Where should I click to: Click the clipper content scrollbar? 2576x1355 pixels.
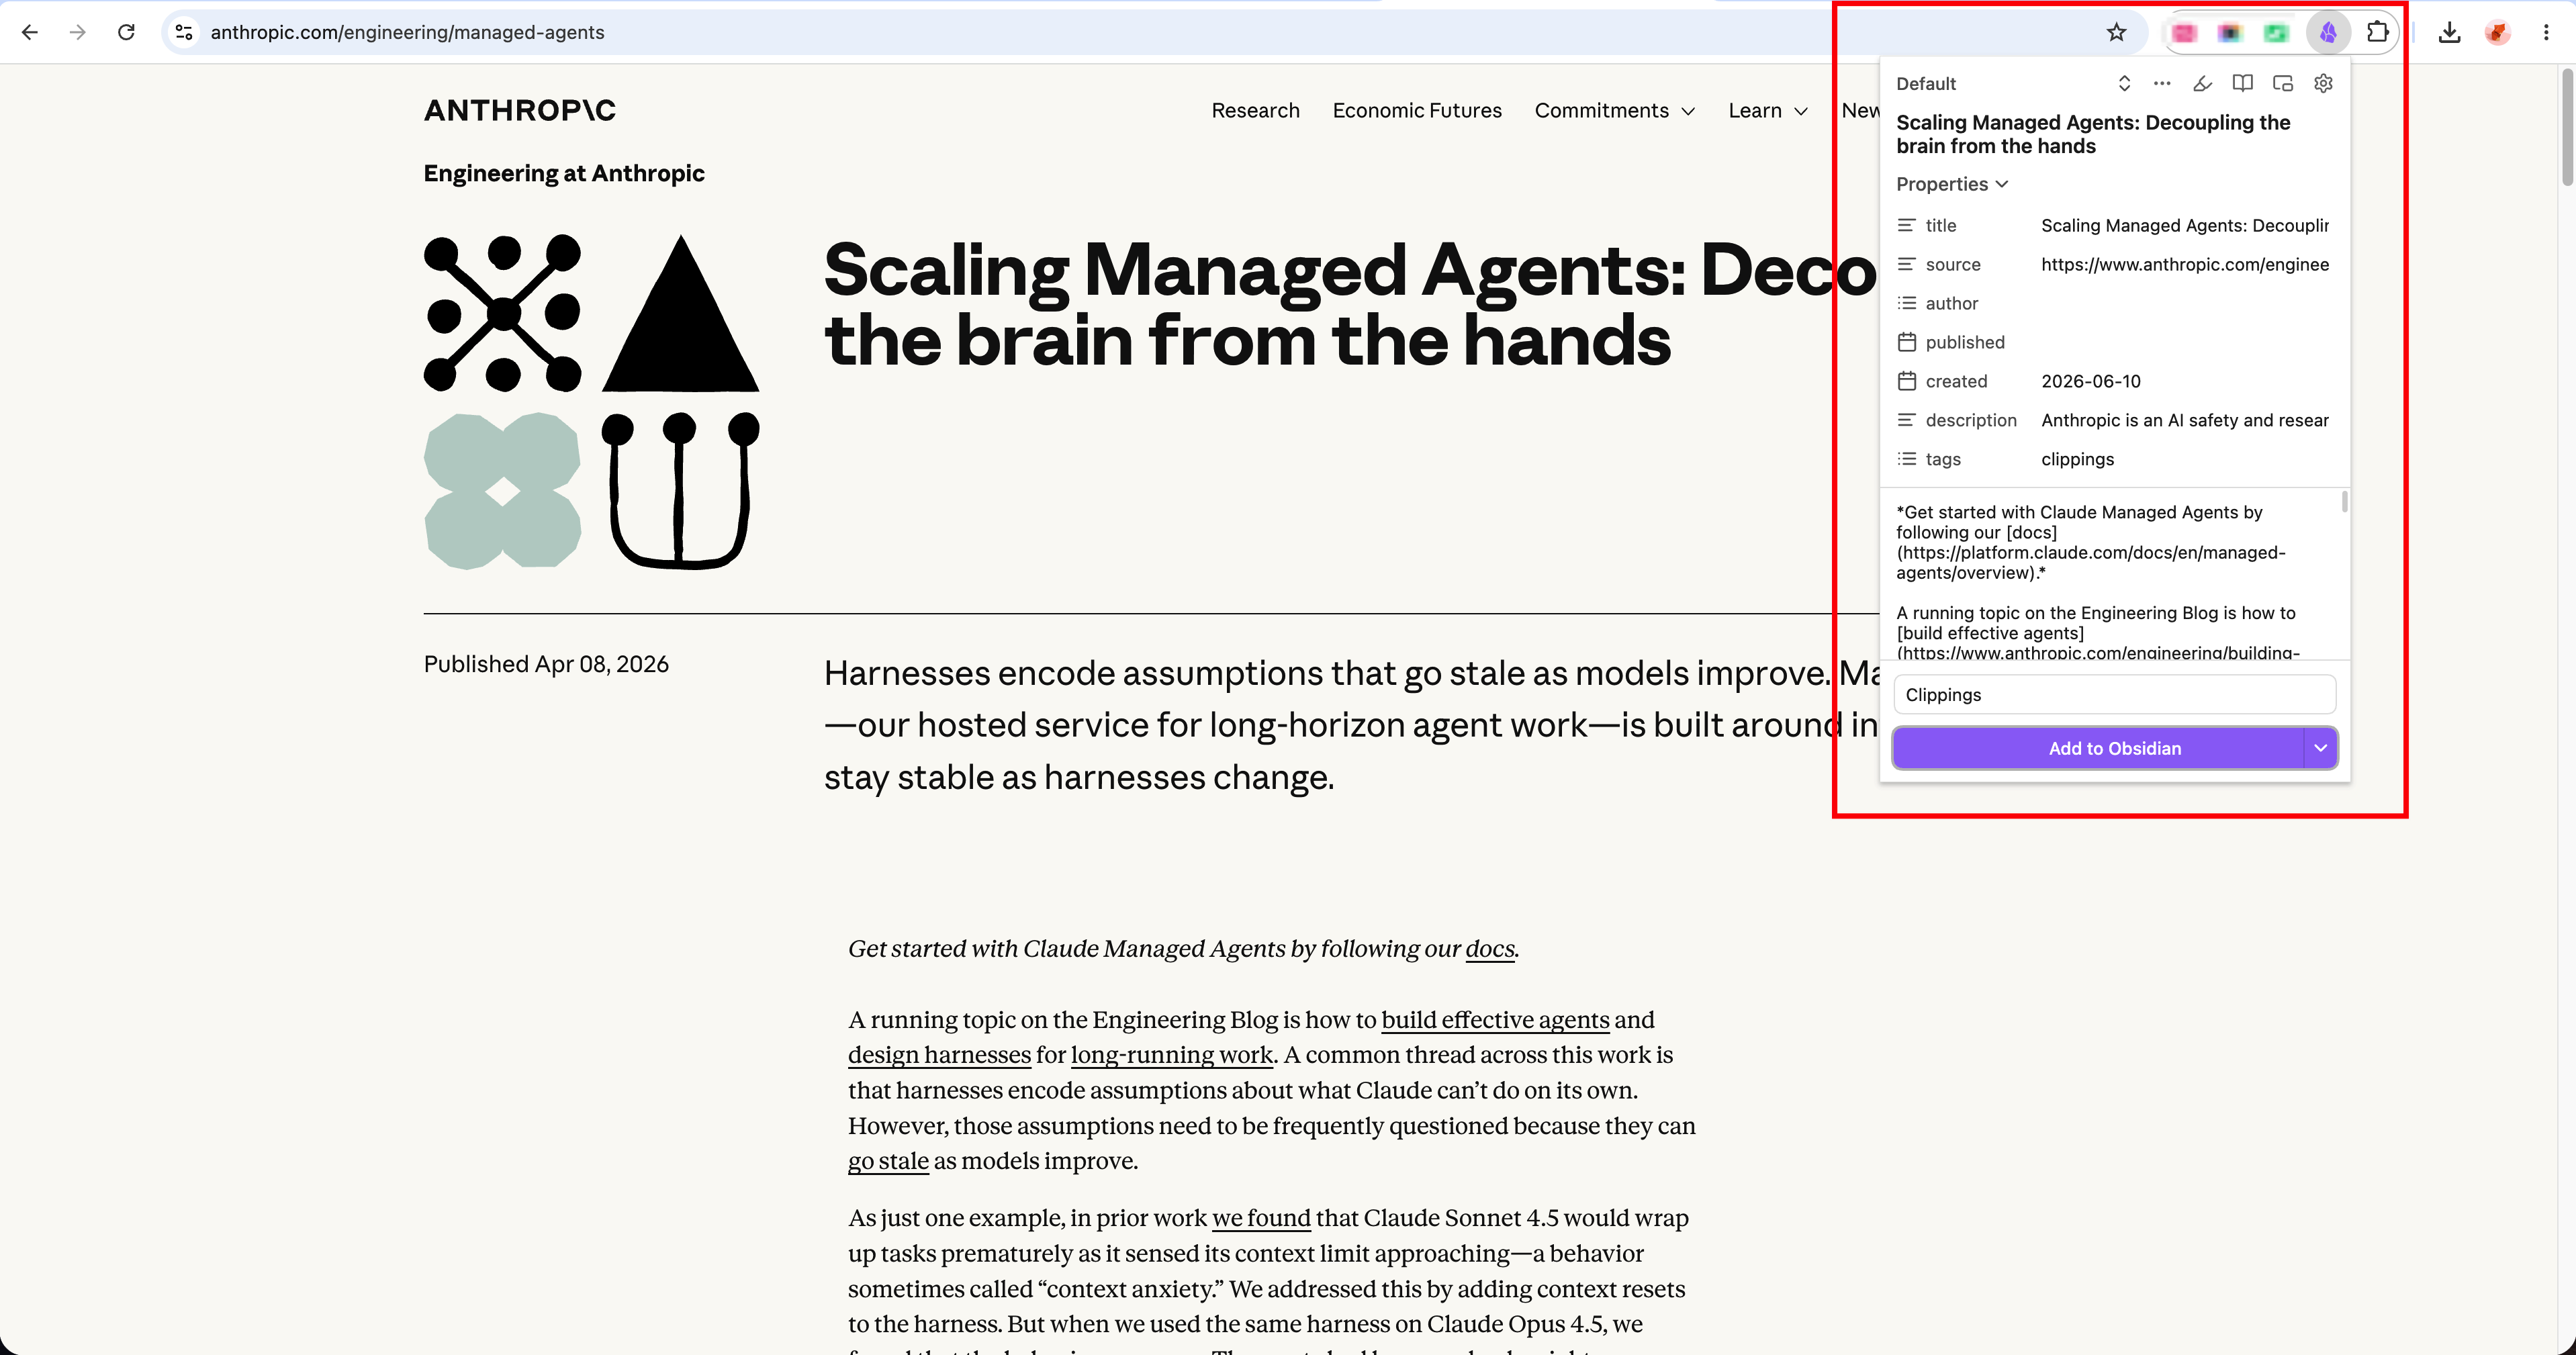coord(2344,501)
